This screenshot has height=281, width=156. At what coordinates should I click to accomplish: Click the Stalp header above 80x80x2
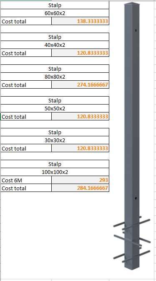55,69
